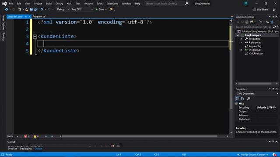Select XMLFile1.xml in Solution Explorer
The width and height of the screenshot is (280, 157).
(x=256, y=54)
